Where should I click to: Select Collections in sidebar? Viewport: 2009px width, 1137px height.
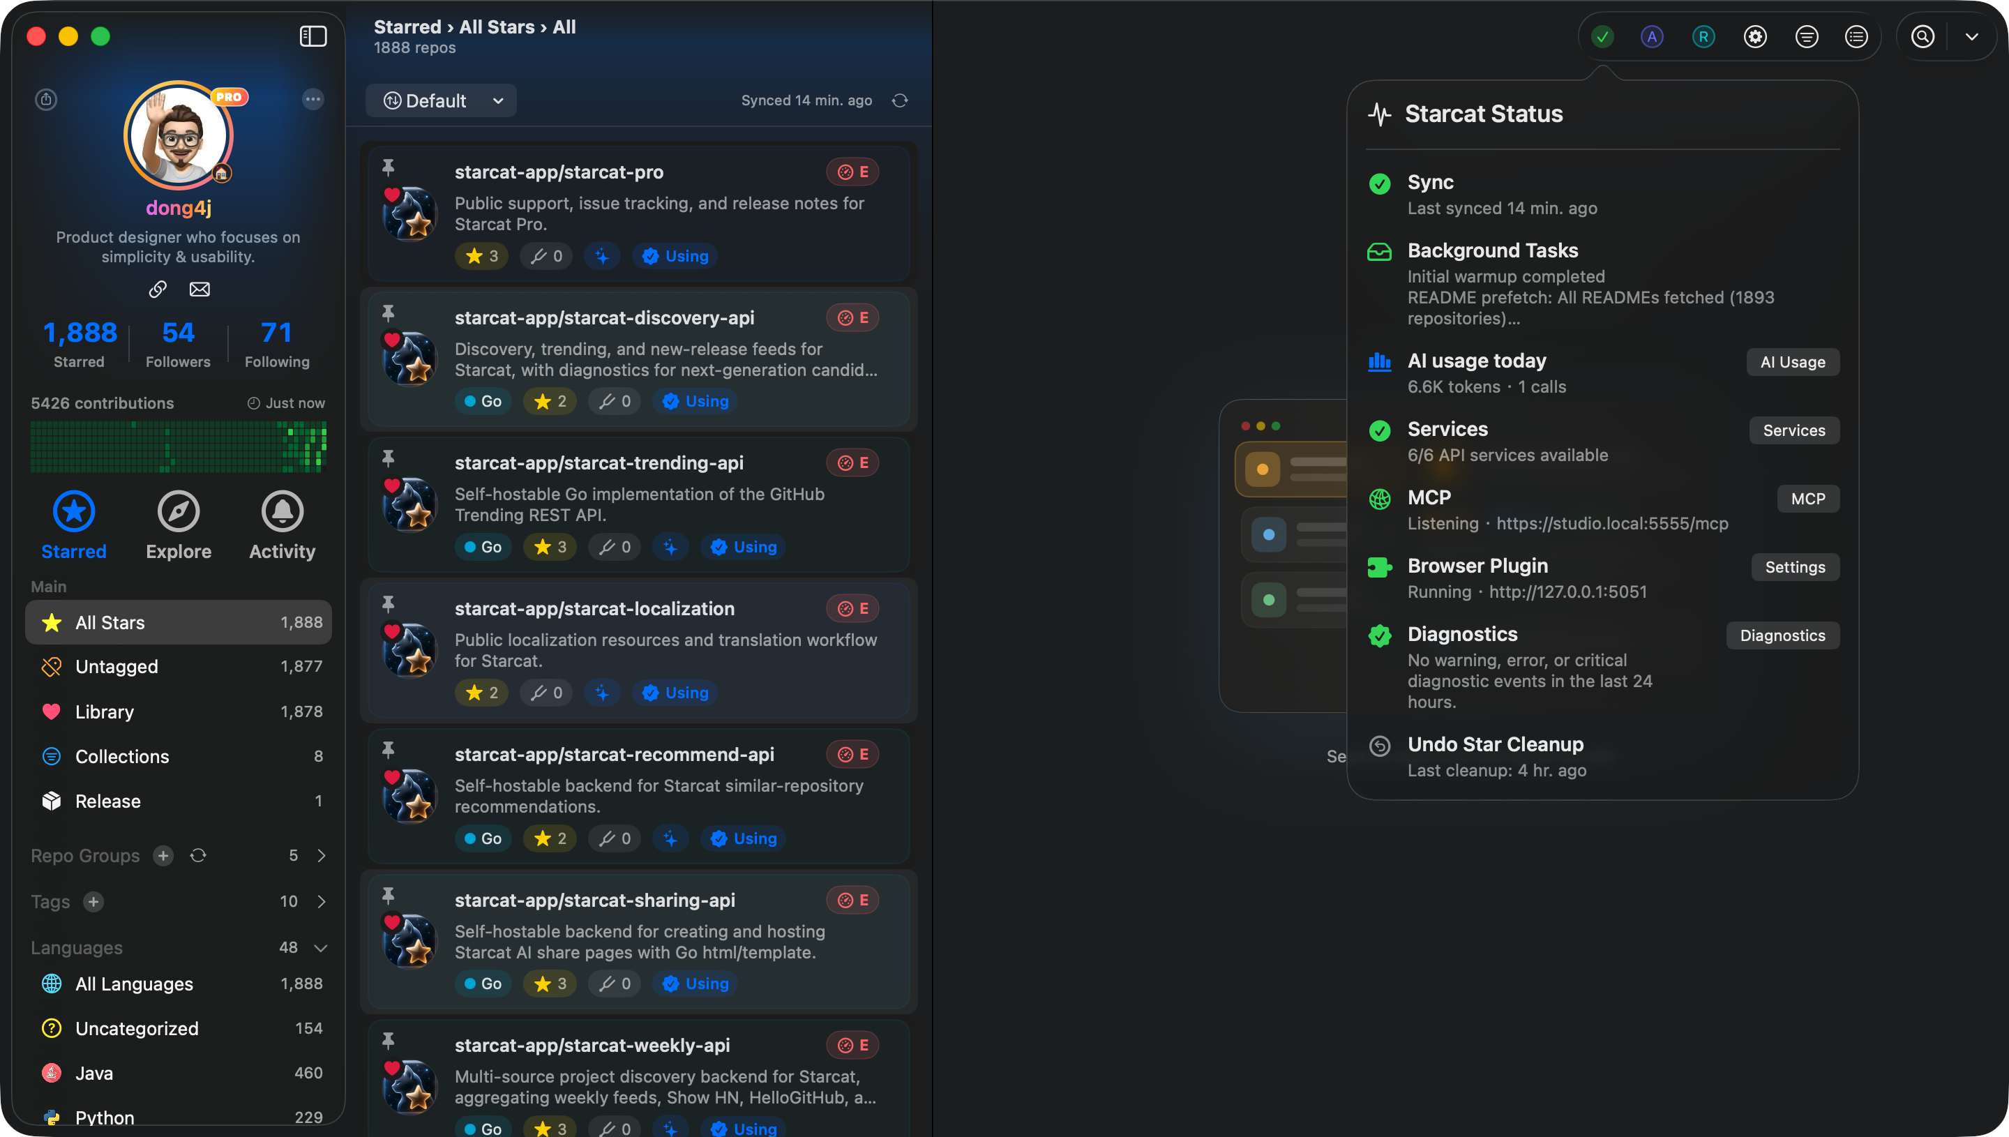pyautogui.click(x=179, y=756)
